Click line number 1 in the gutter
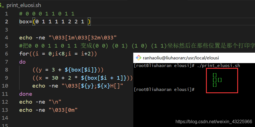 [6, 14]
